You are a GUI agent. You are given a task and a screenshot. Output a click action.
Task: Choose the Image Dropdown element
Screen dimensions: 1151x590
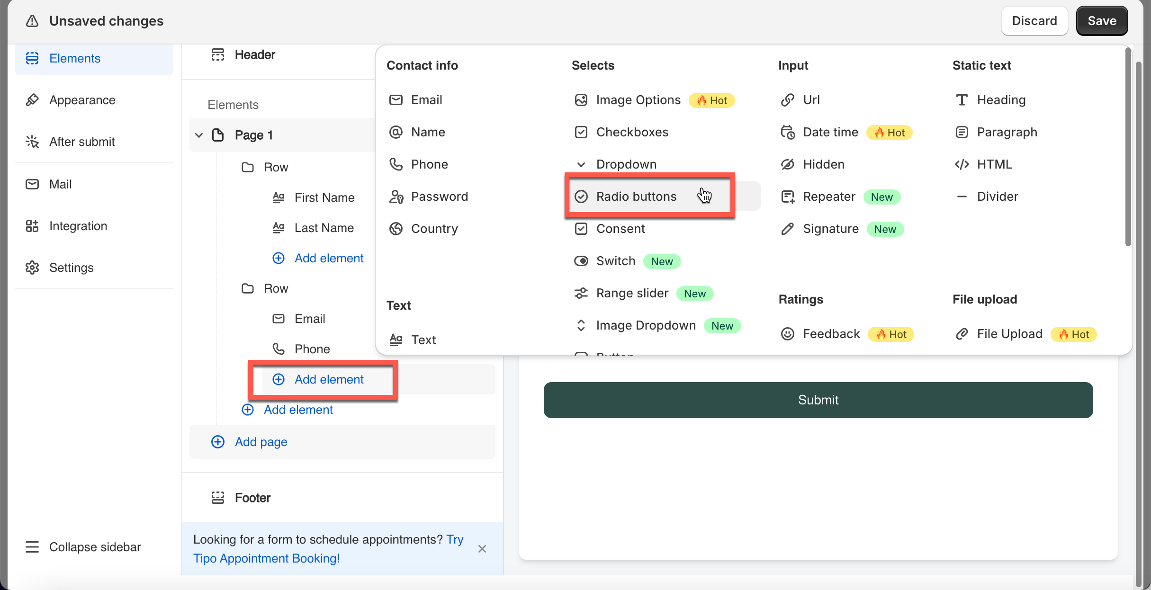pyautogui.click(x=645, y=325)
